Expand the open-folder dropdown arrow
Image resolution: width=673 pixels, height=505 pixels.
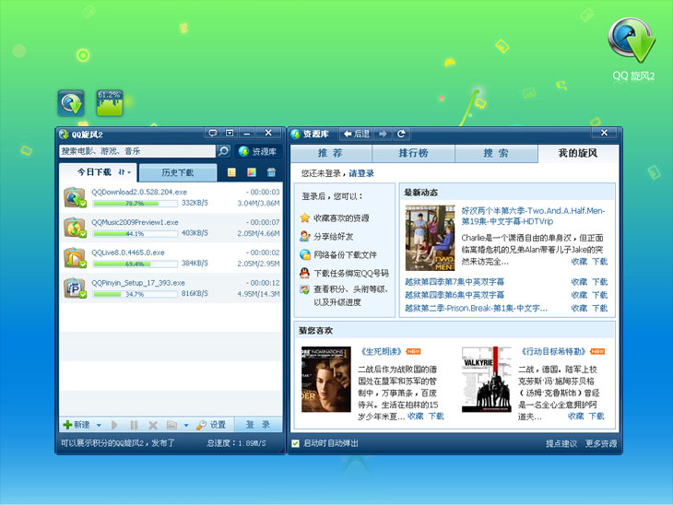186,425
